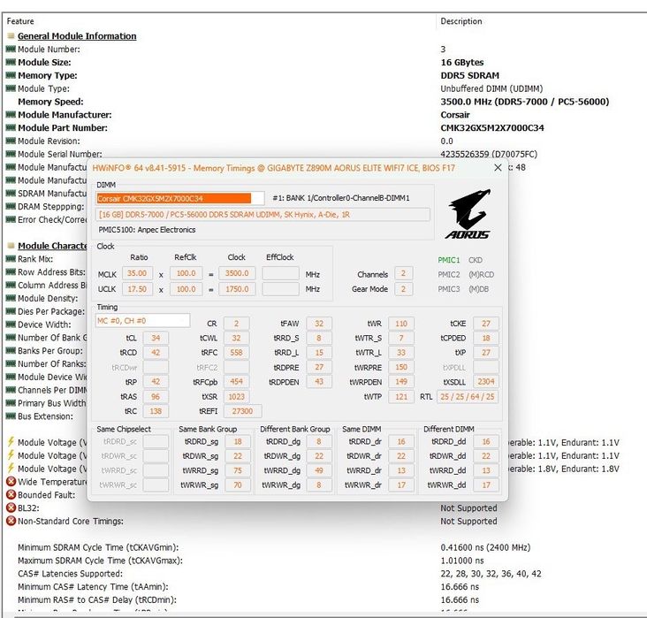Click the tXSR value 1023
Image resolution: width=647 pixels, height=618 pixels.
[x=236, y=397]
